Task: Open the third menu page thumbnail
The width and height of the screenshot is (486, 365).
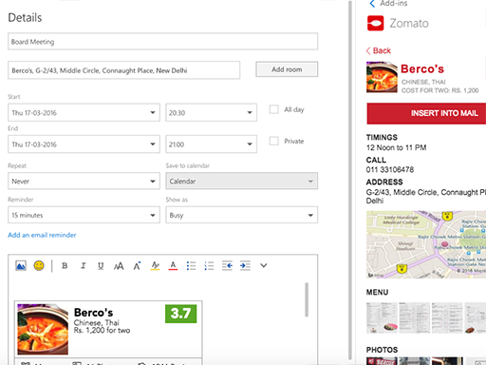Action: [447, 317]
